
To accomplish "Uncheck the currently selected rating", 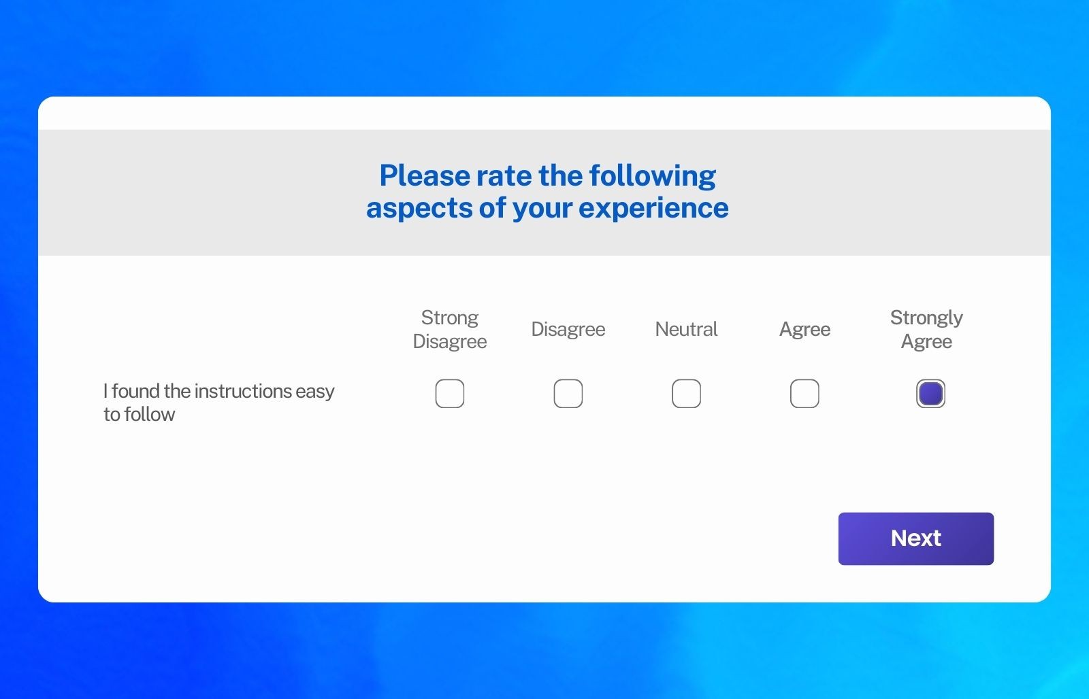I will click(x=930, y=393).
